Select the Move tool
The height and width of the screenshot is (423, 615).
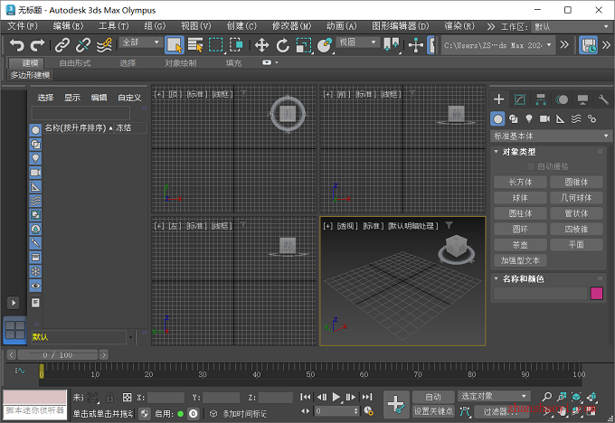261,45
